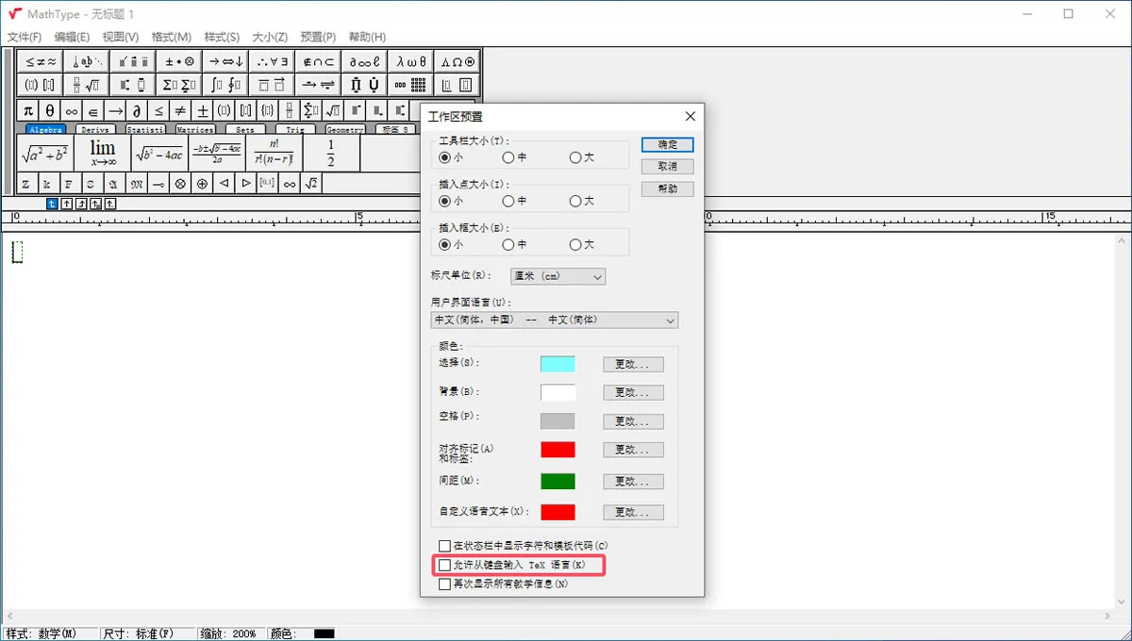Open the ruler units dropdown

(558, 277)
